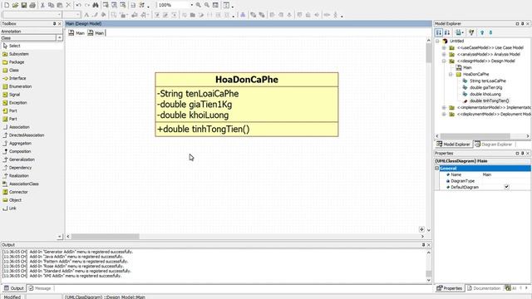Pin the Toolbox panel
This screenshot has height=299, width=532.
pyautogui.click(x=54, y=24)
